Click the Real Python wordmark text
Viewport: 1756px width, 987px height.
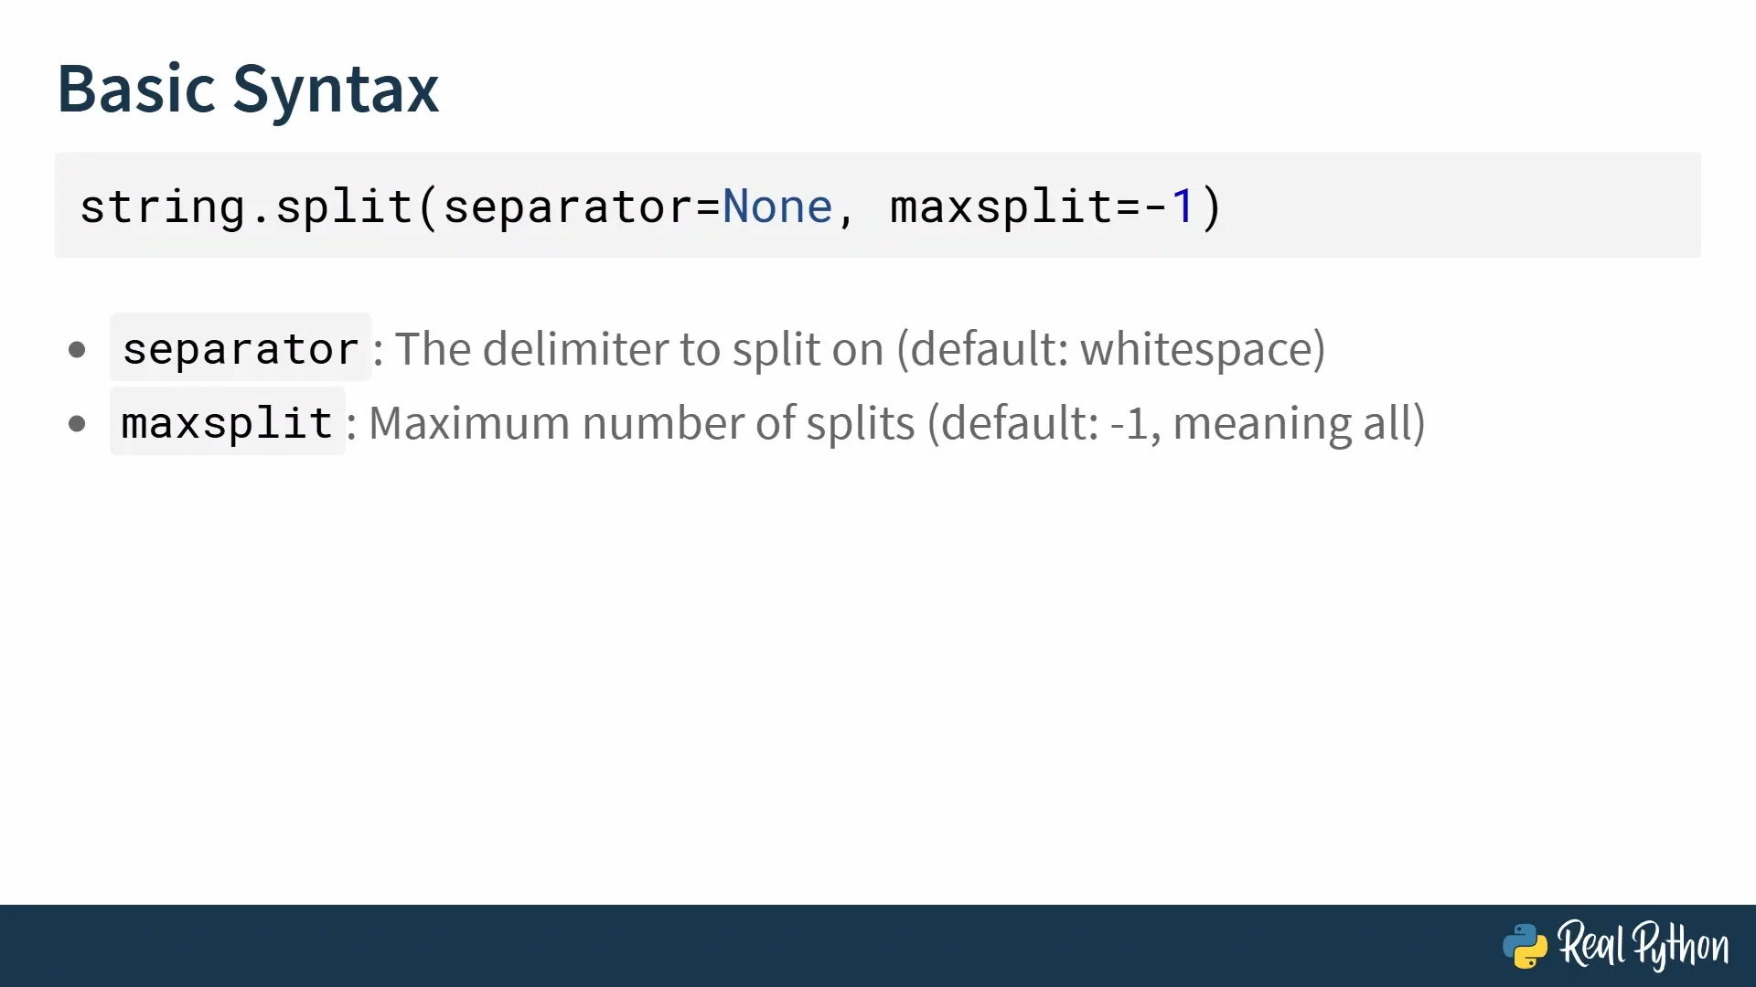[x=1644, y=946]
